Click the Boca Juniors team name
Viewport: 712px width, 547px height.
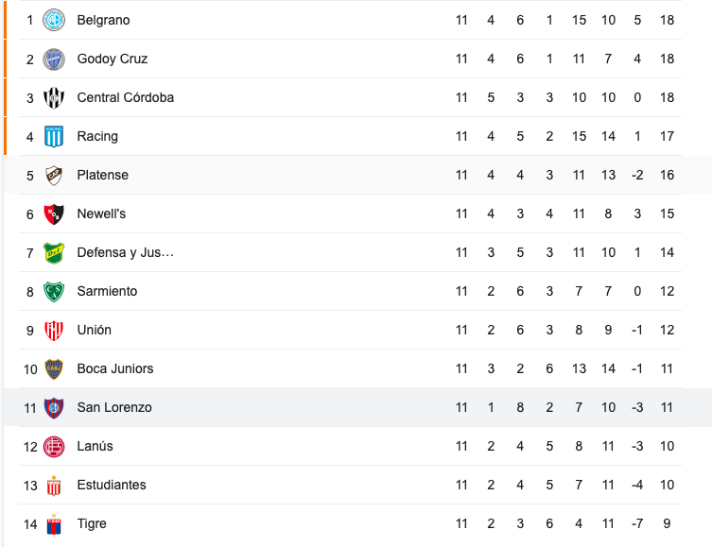(x=115, y=368)
